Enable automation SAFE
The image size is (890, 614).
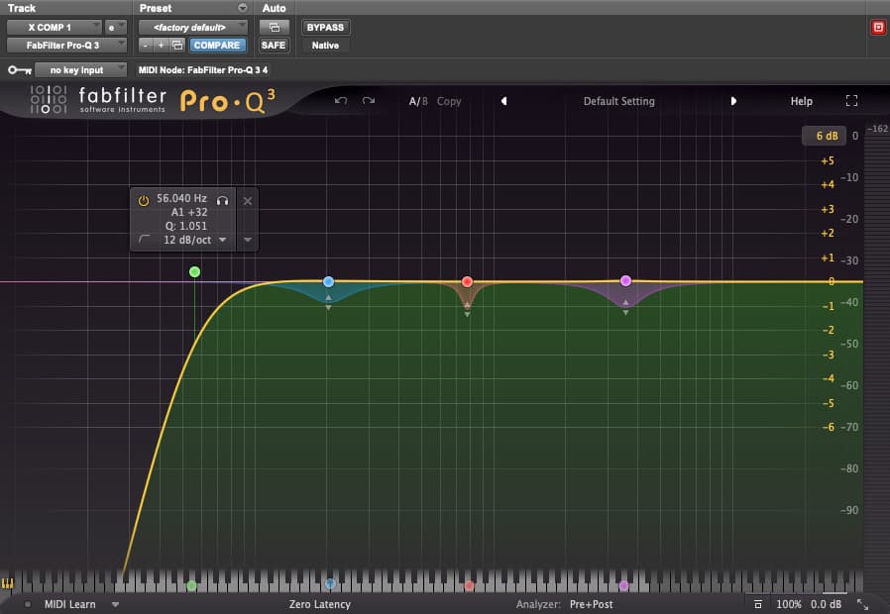click(274, 45)
